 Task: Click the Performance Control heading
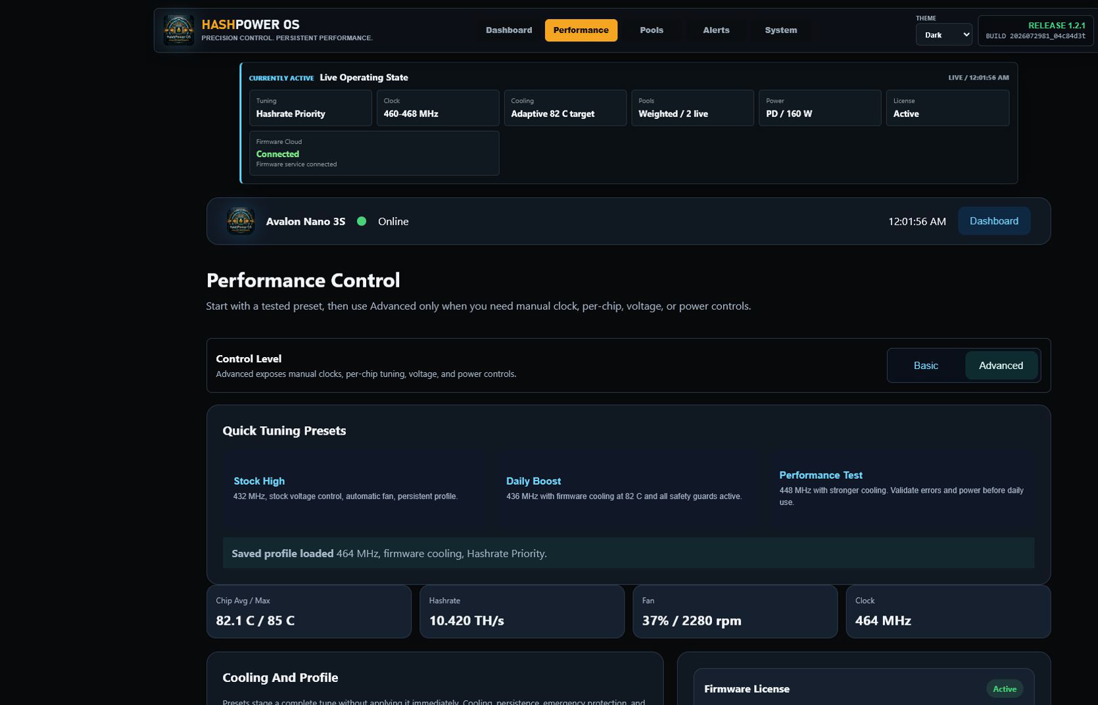(303, 280)
